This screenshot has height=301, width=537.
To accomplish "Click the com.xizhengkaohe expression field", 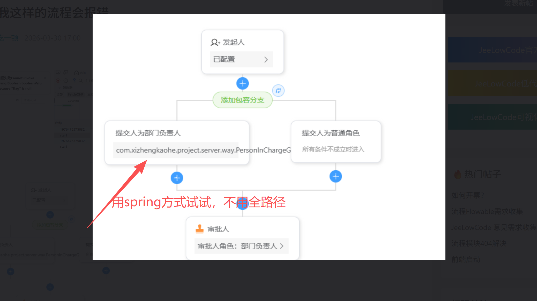I will click(176, 150).
